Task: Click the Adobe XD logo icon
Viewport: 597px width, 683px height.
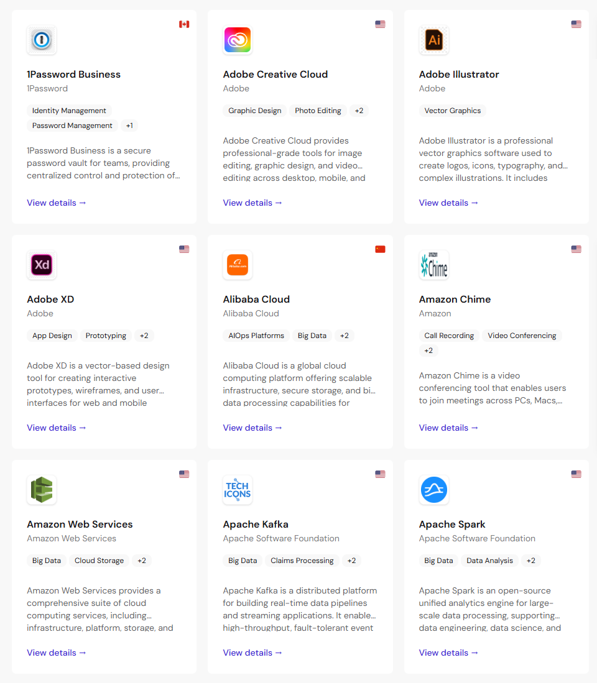Action: point(42,265)
